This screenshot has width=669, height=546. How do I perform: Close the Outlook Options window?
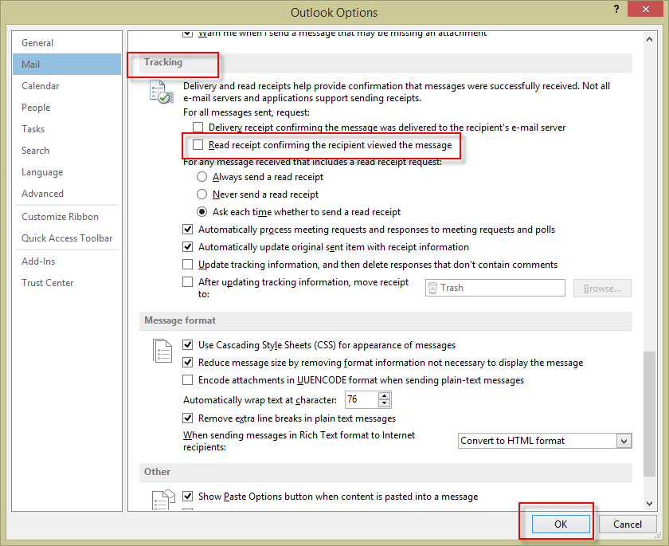[x=646, y=9]
